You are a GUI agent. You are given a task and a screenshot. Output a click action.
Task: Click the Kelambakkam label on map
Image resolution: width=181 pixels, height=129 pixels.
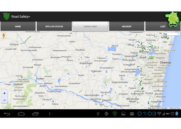(x=158, y=102)
